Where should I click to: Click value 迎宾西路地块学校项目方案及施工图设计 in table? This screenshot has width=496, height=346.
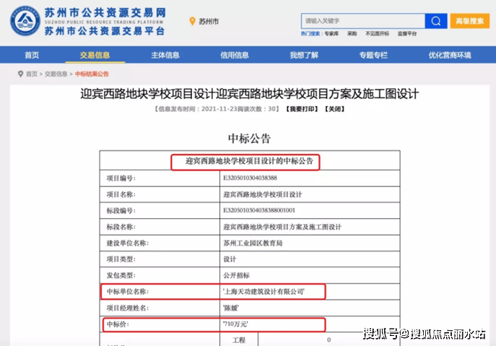point(282,227)
